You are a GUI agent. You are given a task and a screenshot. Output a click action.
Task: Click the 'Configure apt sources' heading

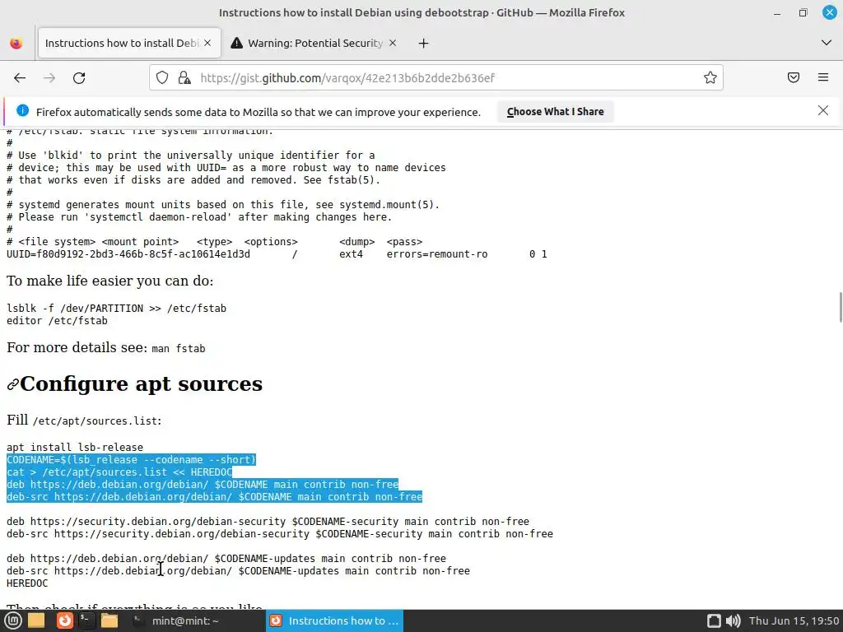[x=141, y=383]
